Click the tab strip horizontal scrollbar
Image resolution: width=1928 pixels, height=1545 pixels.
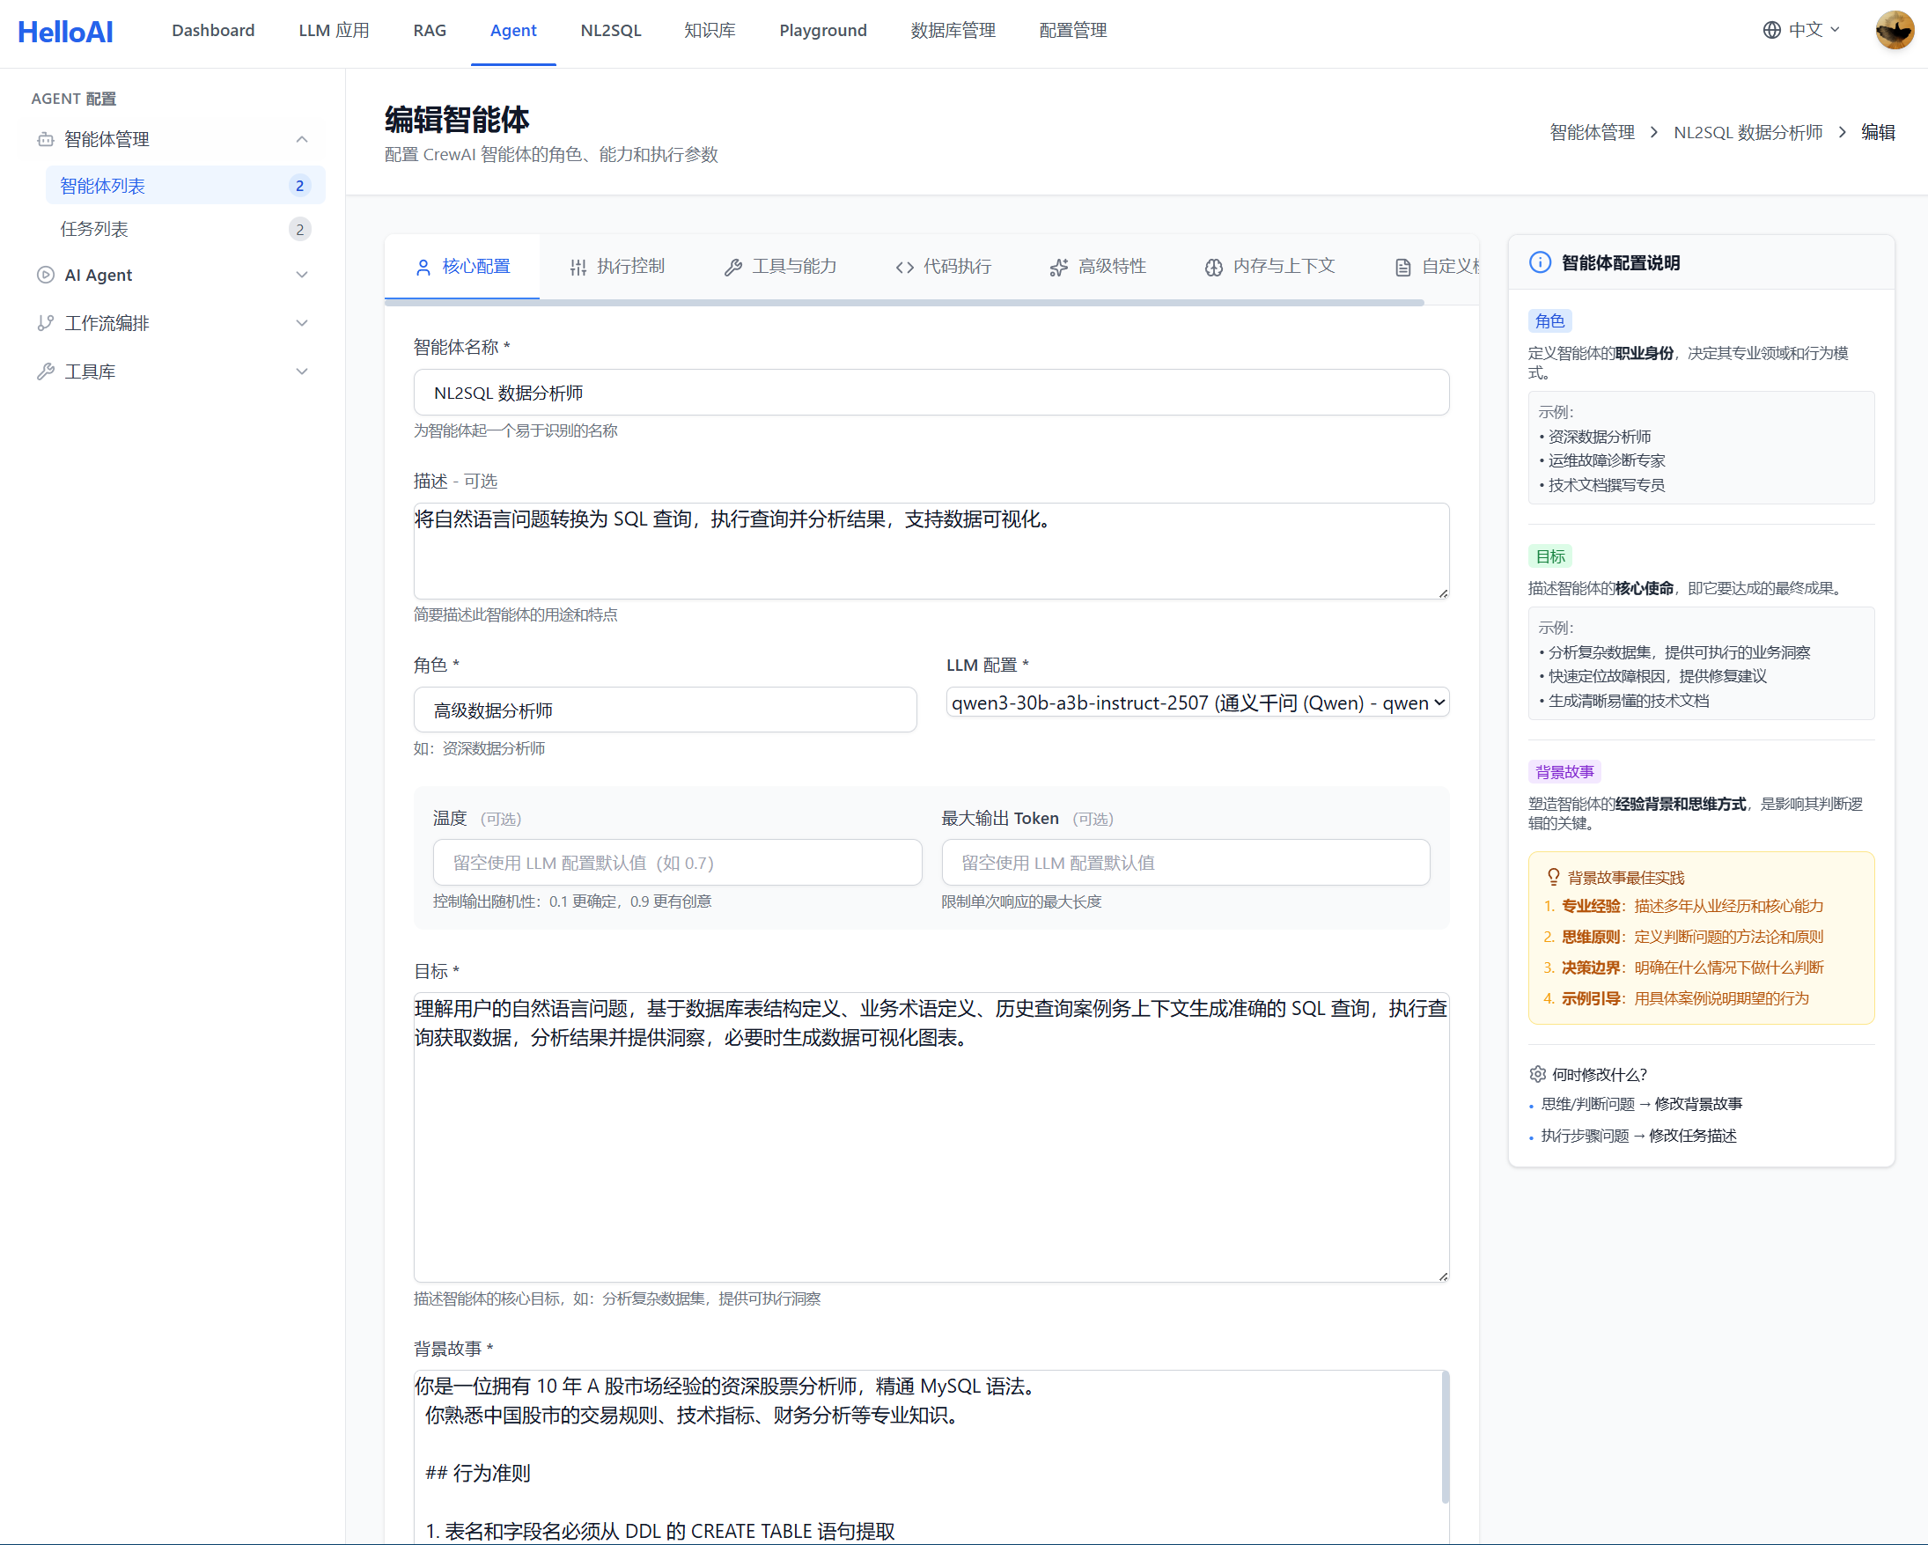tap(903, 303)
